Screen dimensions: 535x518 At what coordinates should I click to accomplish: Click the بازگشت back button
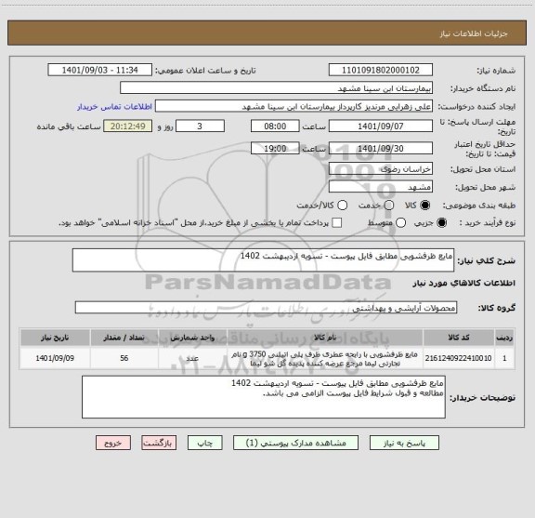pyautogui.click(x=159, y=443)
